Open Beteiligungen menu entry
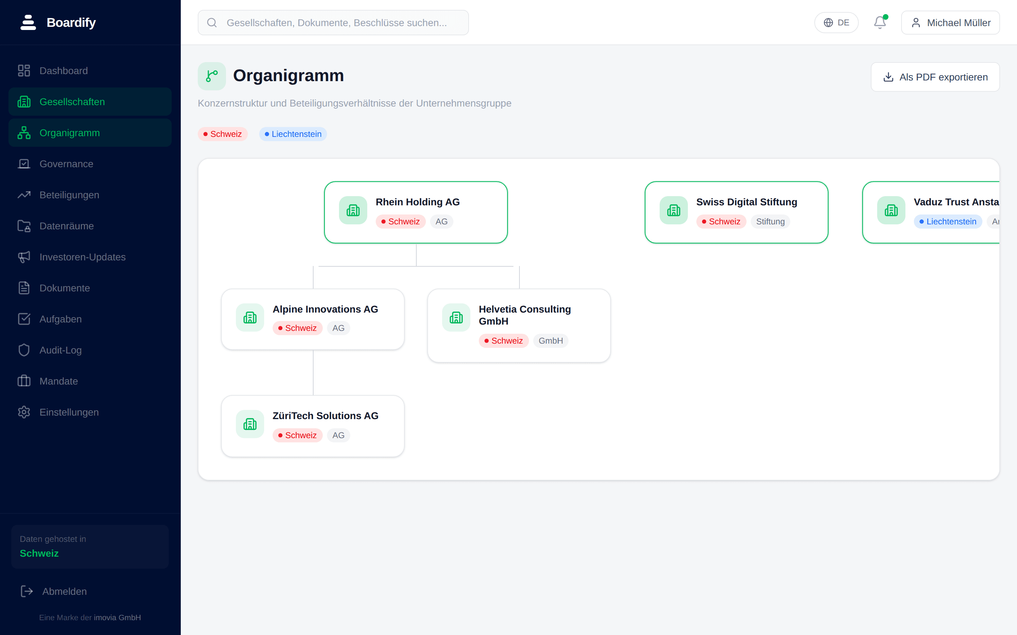Screen dimensions: 1017x635 pyautogui.click(x=90, y=195)
